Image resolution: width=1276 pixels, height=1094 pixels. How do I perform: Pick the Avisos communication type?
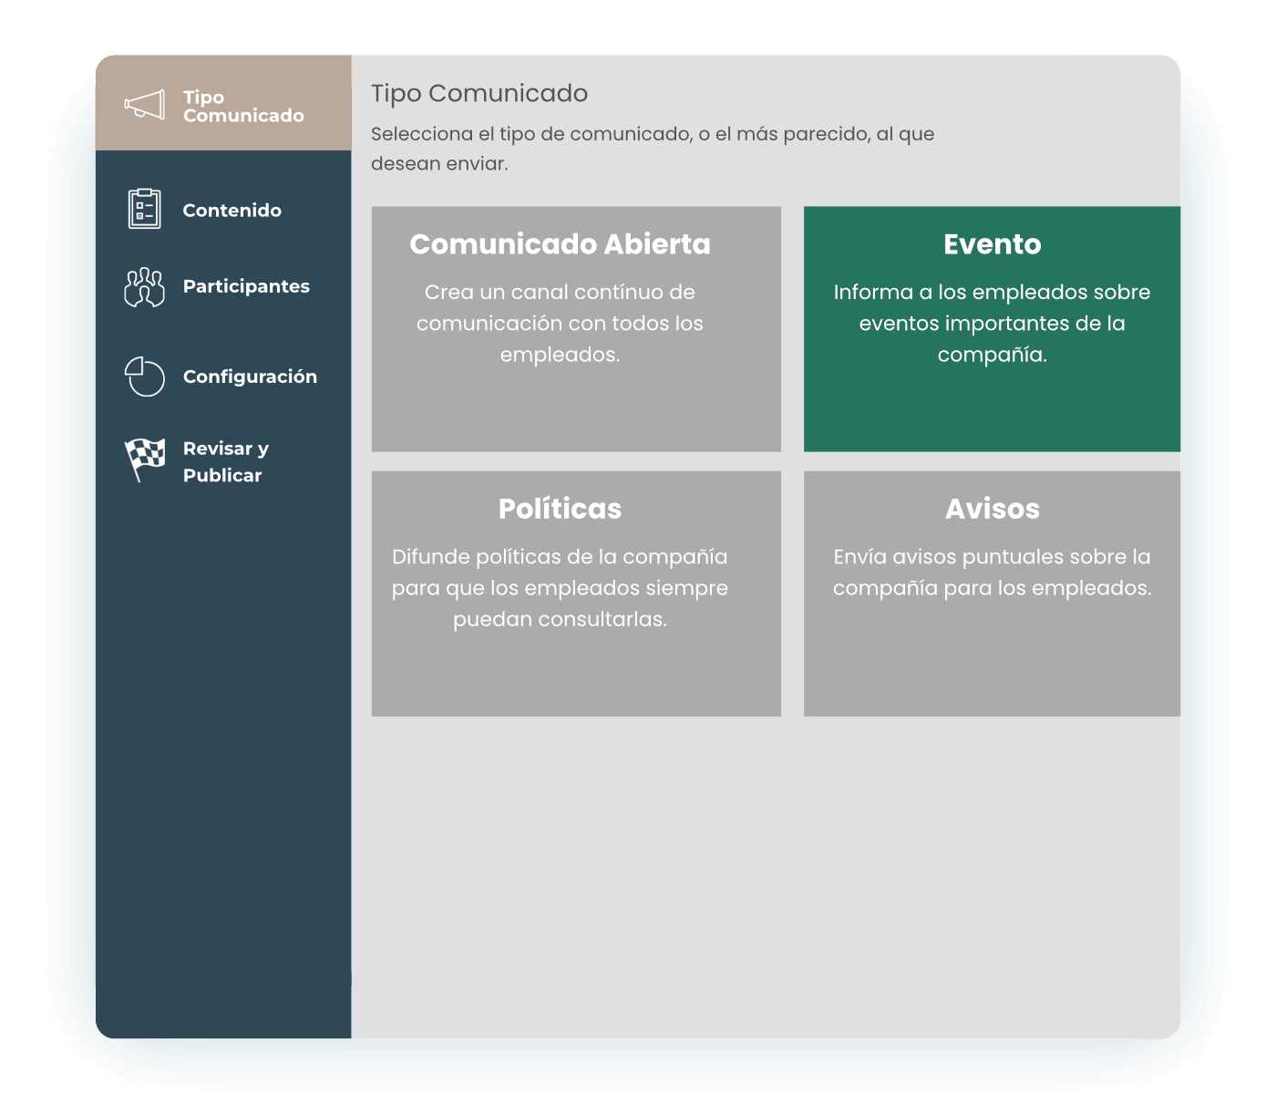pos(992,593)
